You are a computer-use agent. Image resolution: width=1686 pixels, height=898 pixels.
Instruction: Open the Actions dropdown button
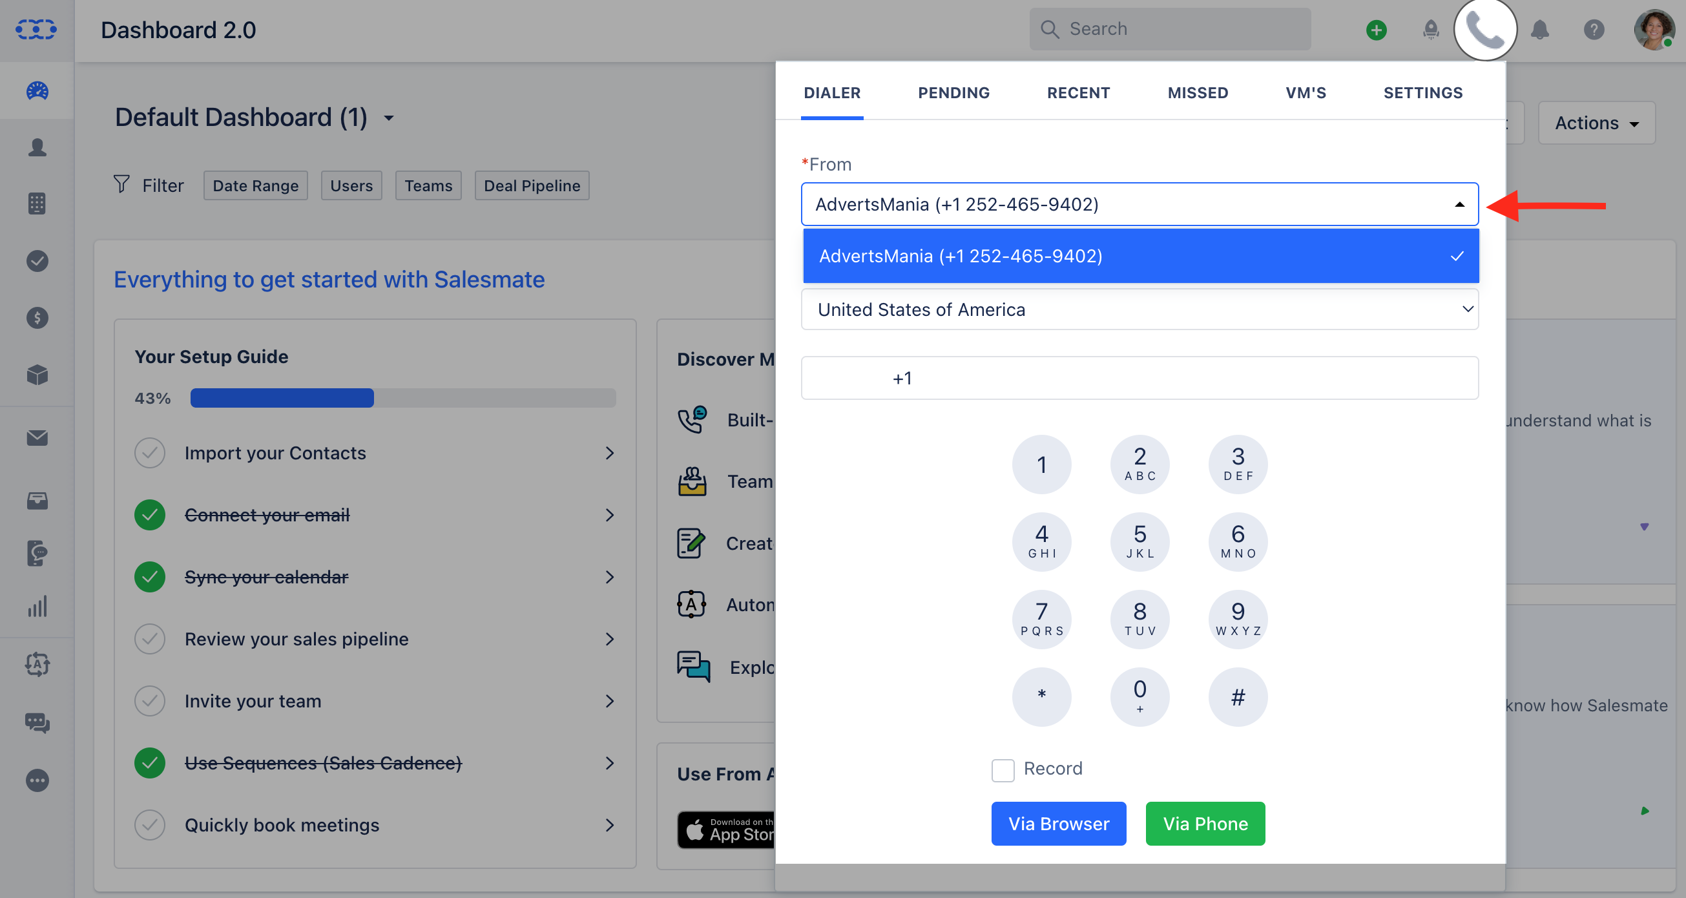(1596, 123)
